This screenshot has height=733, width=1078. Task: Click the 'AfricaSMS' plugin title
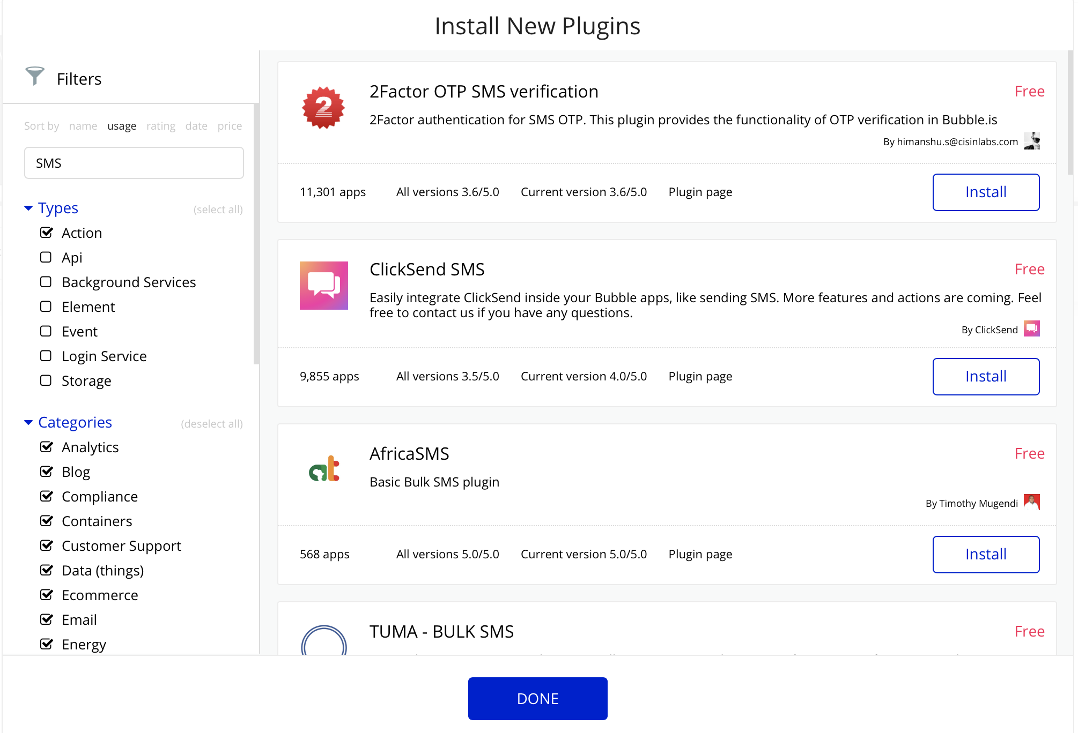409,454
